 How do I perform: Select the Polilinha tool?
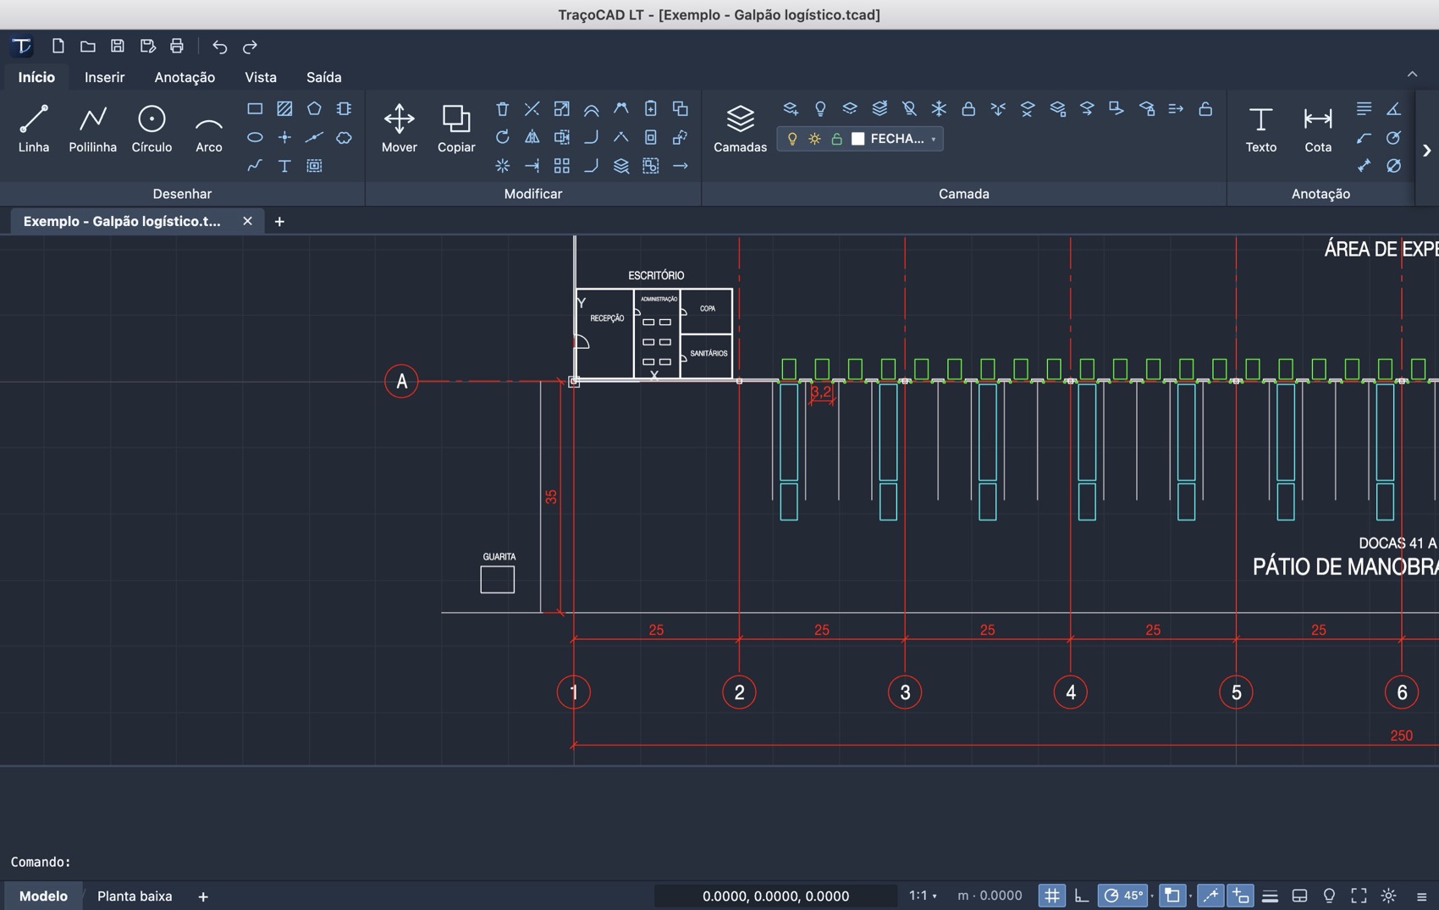pos(92,129)
